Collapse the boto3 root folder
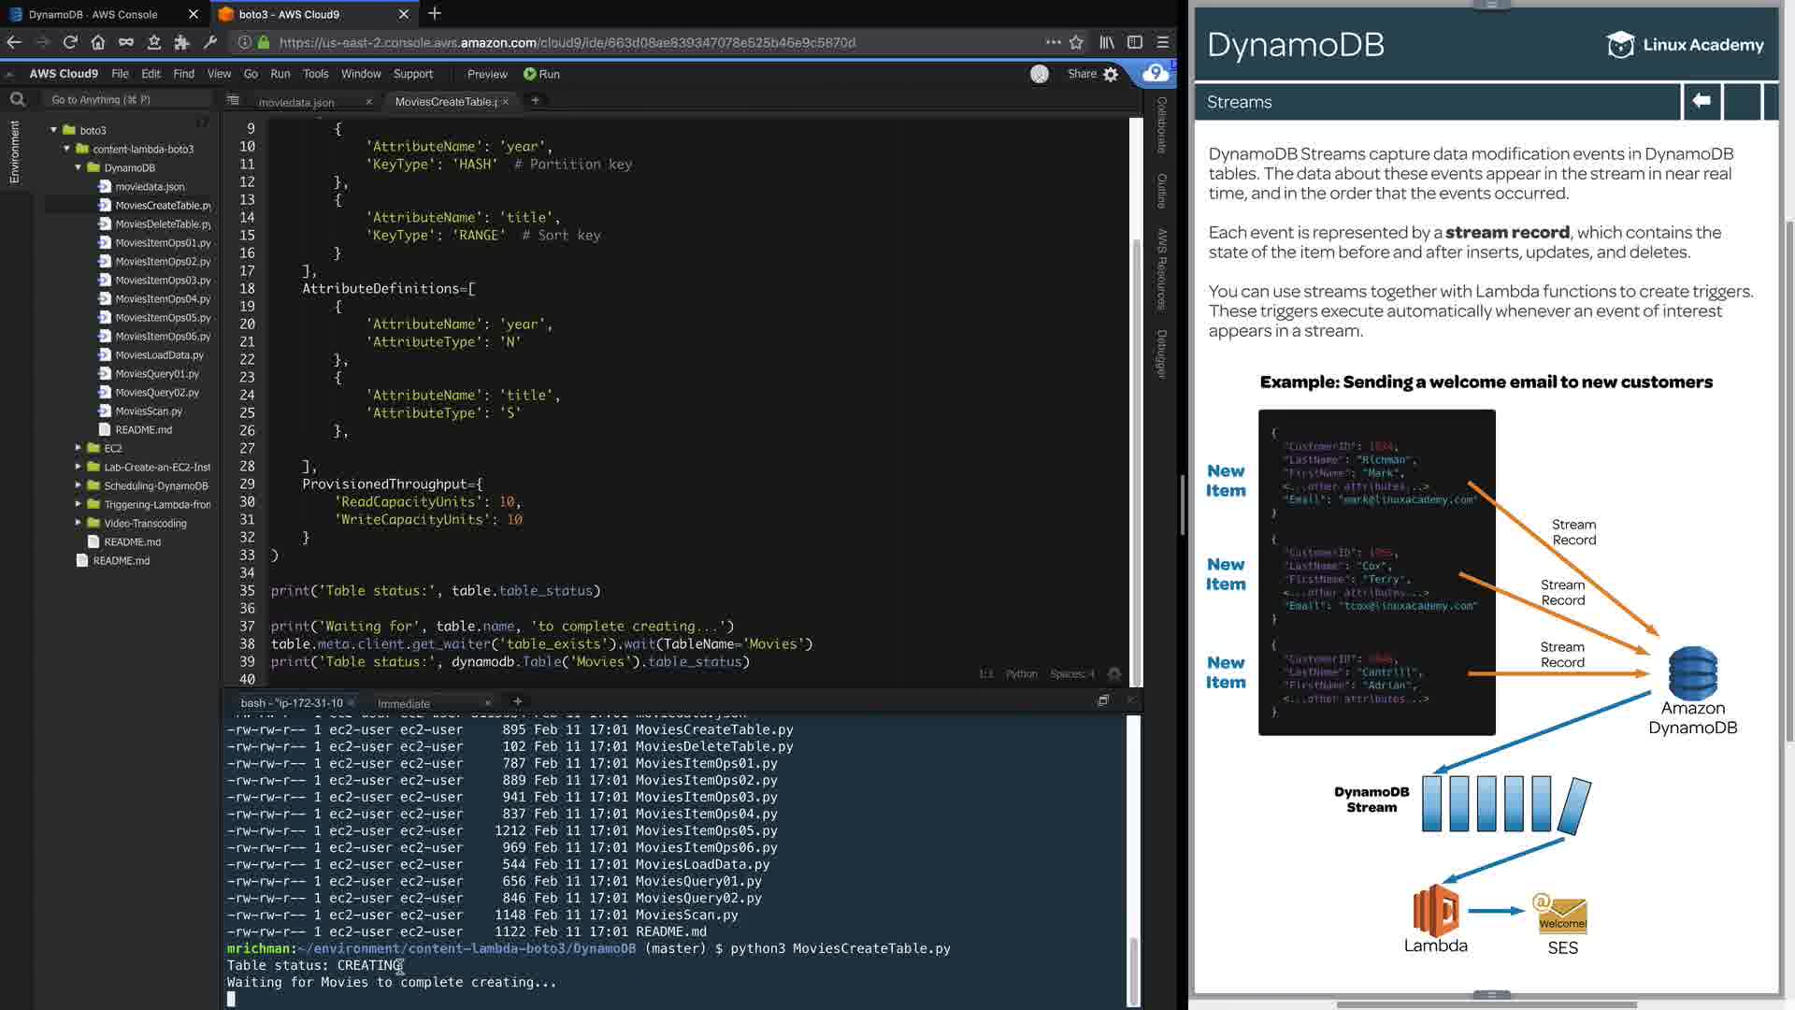Screen dimensions: 1795x1010 54,130
